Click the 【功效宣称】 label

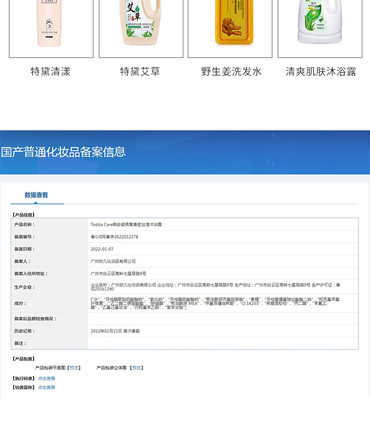click(x=23, y=388)
